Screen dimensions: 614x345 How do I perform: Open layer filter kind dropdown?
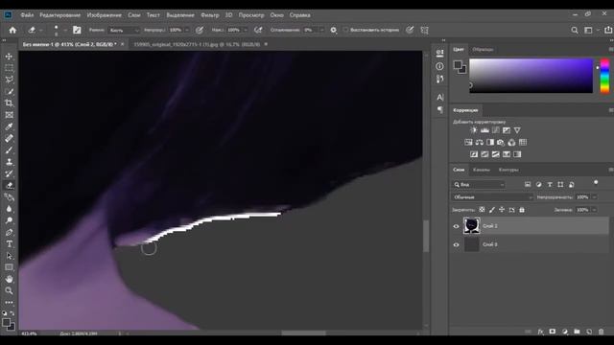(x=479, y=184)
